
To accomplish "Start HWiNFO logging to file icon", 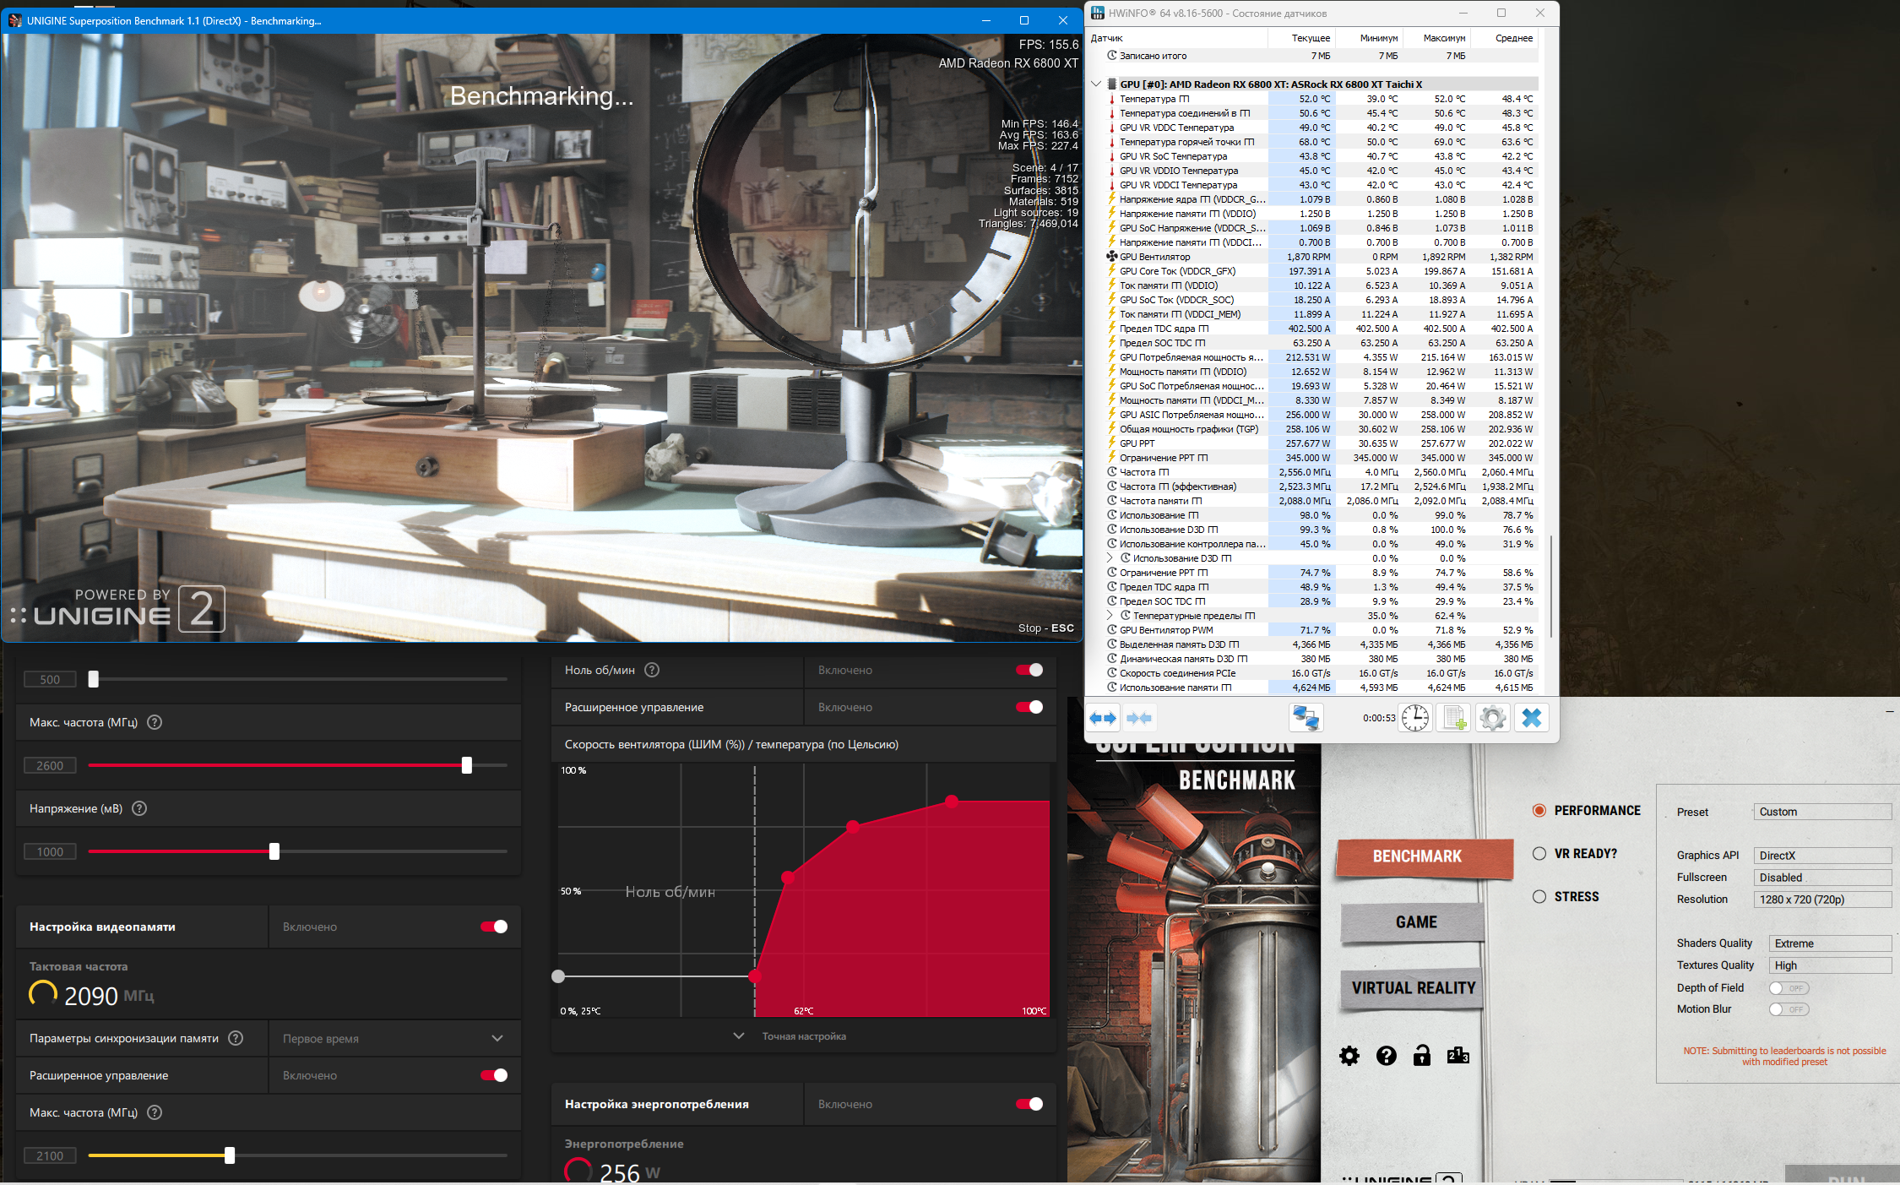I will click(1454, 718).
